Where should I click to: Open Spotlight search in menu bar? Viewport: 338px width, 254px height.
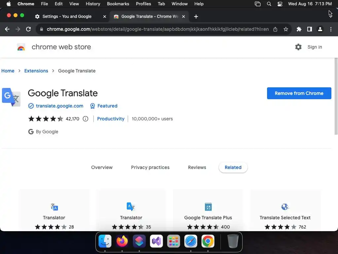pos(269,4)
